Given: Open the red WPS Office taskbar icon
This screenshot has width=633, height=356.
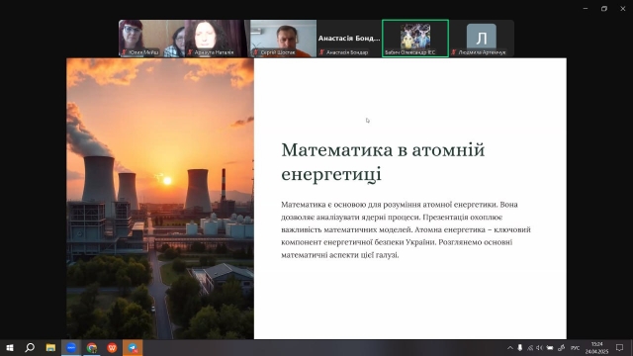Looking at the screenshot, I should (112, 347).
